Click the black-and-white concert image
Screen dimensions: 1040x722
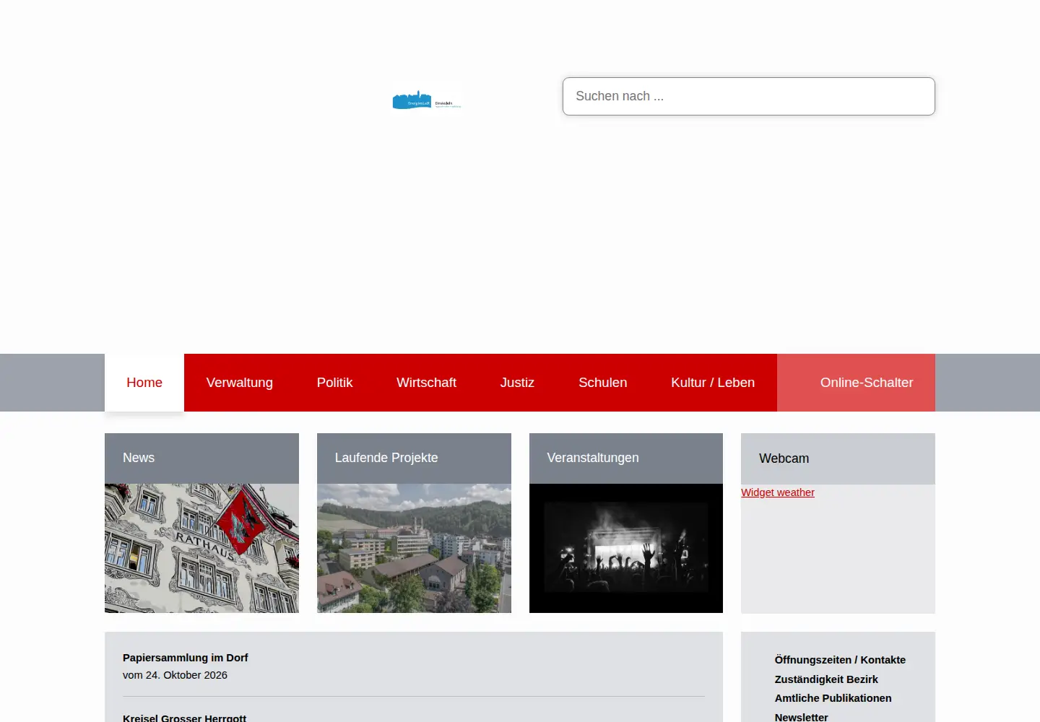coord(626,548)
